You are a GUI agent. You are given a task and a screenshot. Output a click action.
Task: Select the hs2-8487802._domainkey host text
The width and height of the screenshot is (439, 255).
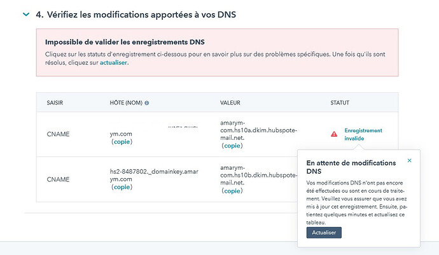tap(154, 176)
